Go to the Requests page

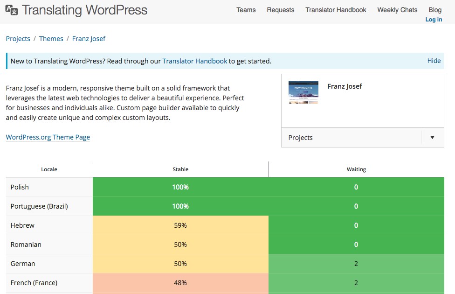click(x=281, y=10)
